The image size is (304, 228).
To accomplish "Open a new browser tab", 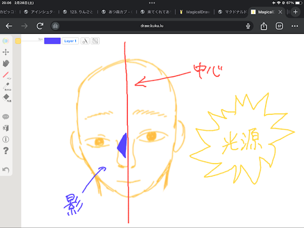I will 295,12.
